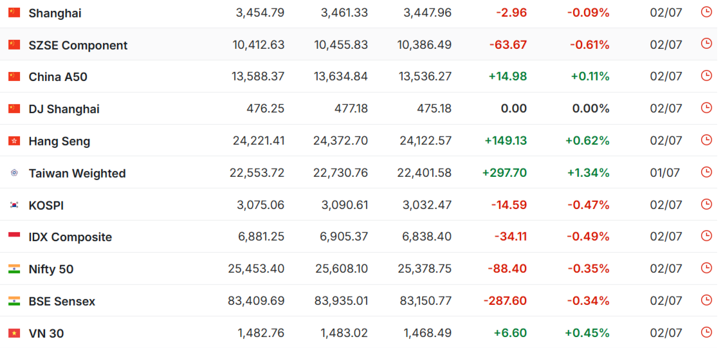This screenshot has height=348, width=721.
Task: Open the China A50 index page
Action: [58, 77]
